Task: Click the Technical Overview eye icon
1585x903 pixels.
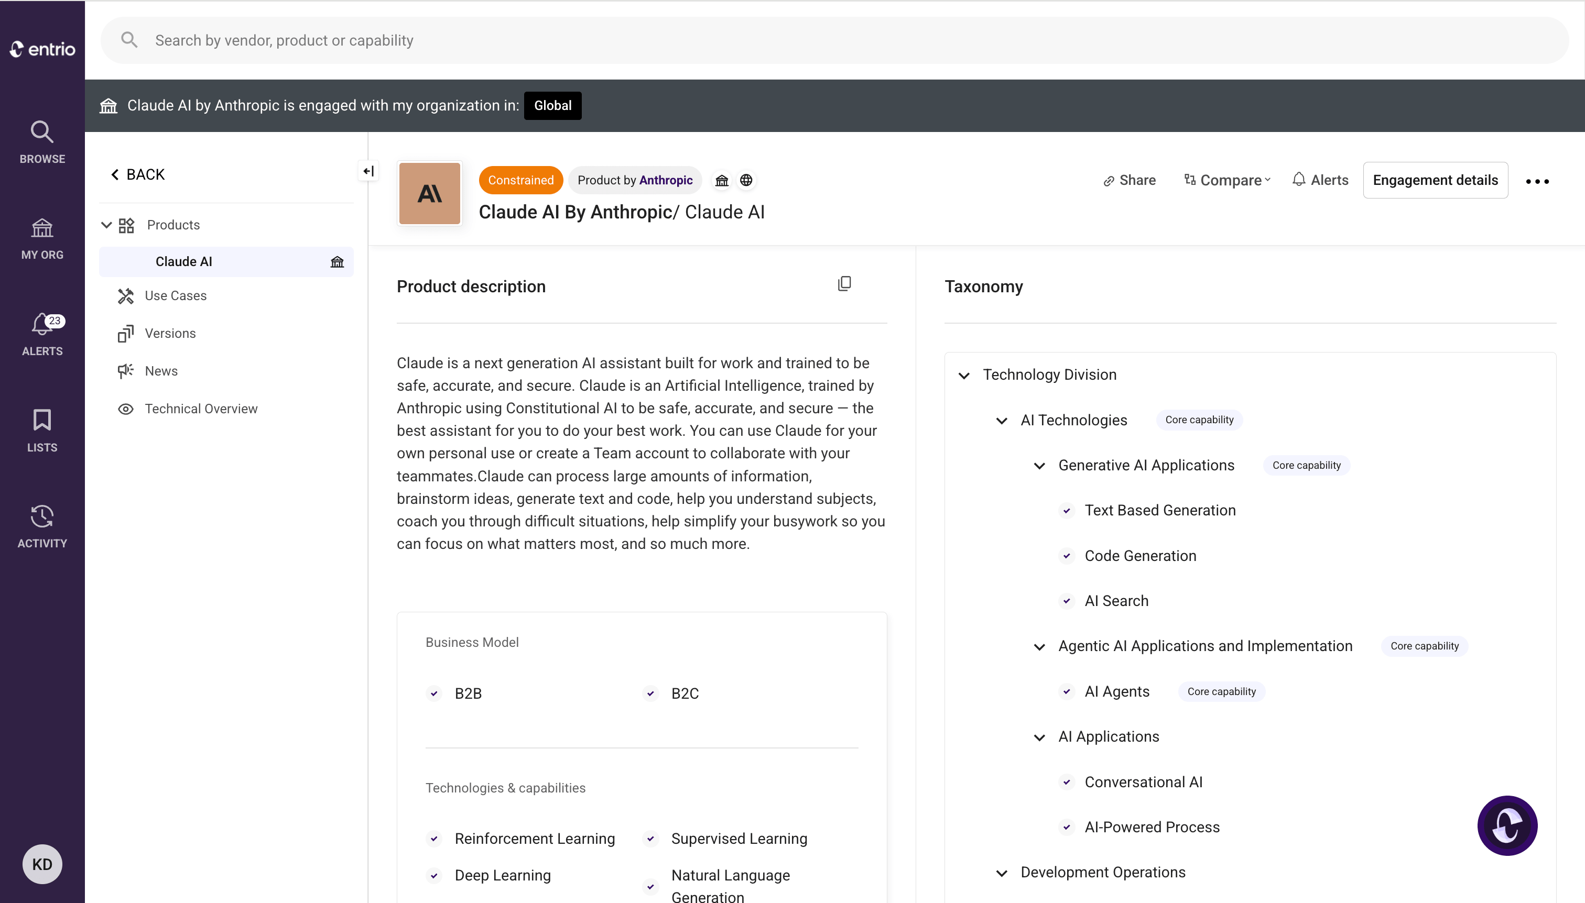Action: click(x=125, y=409)
